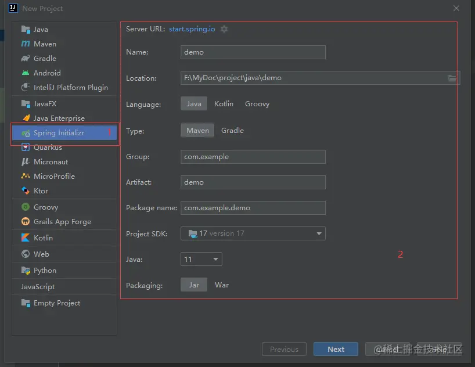The height and width of the screenshot is (367, 475).
Task: Select JavaScript in the project type list
Action: [64, 287]
